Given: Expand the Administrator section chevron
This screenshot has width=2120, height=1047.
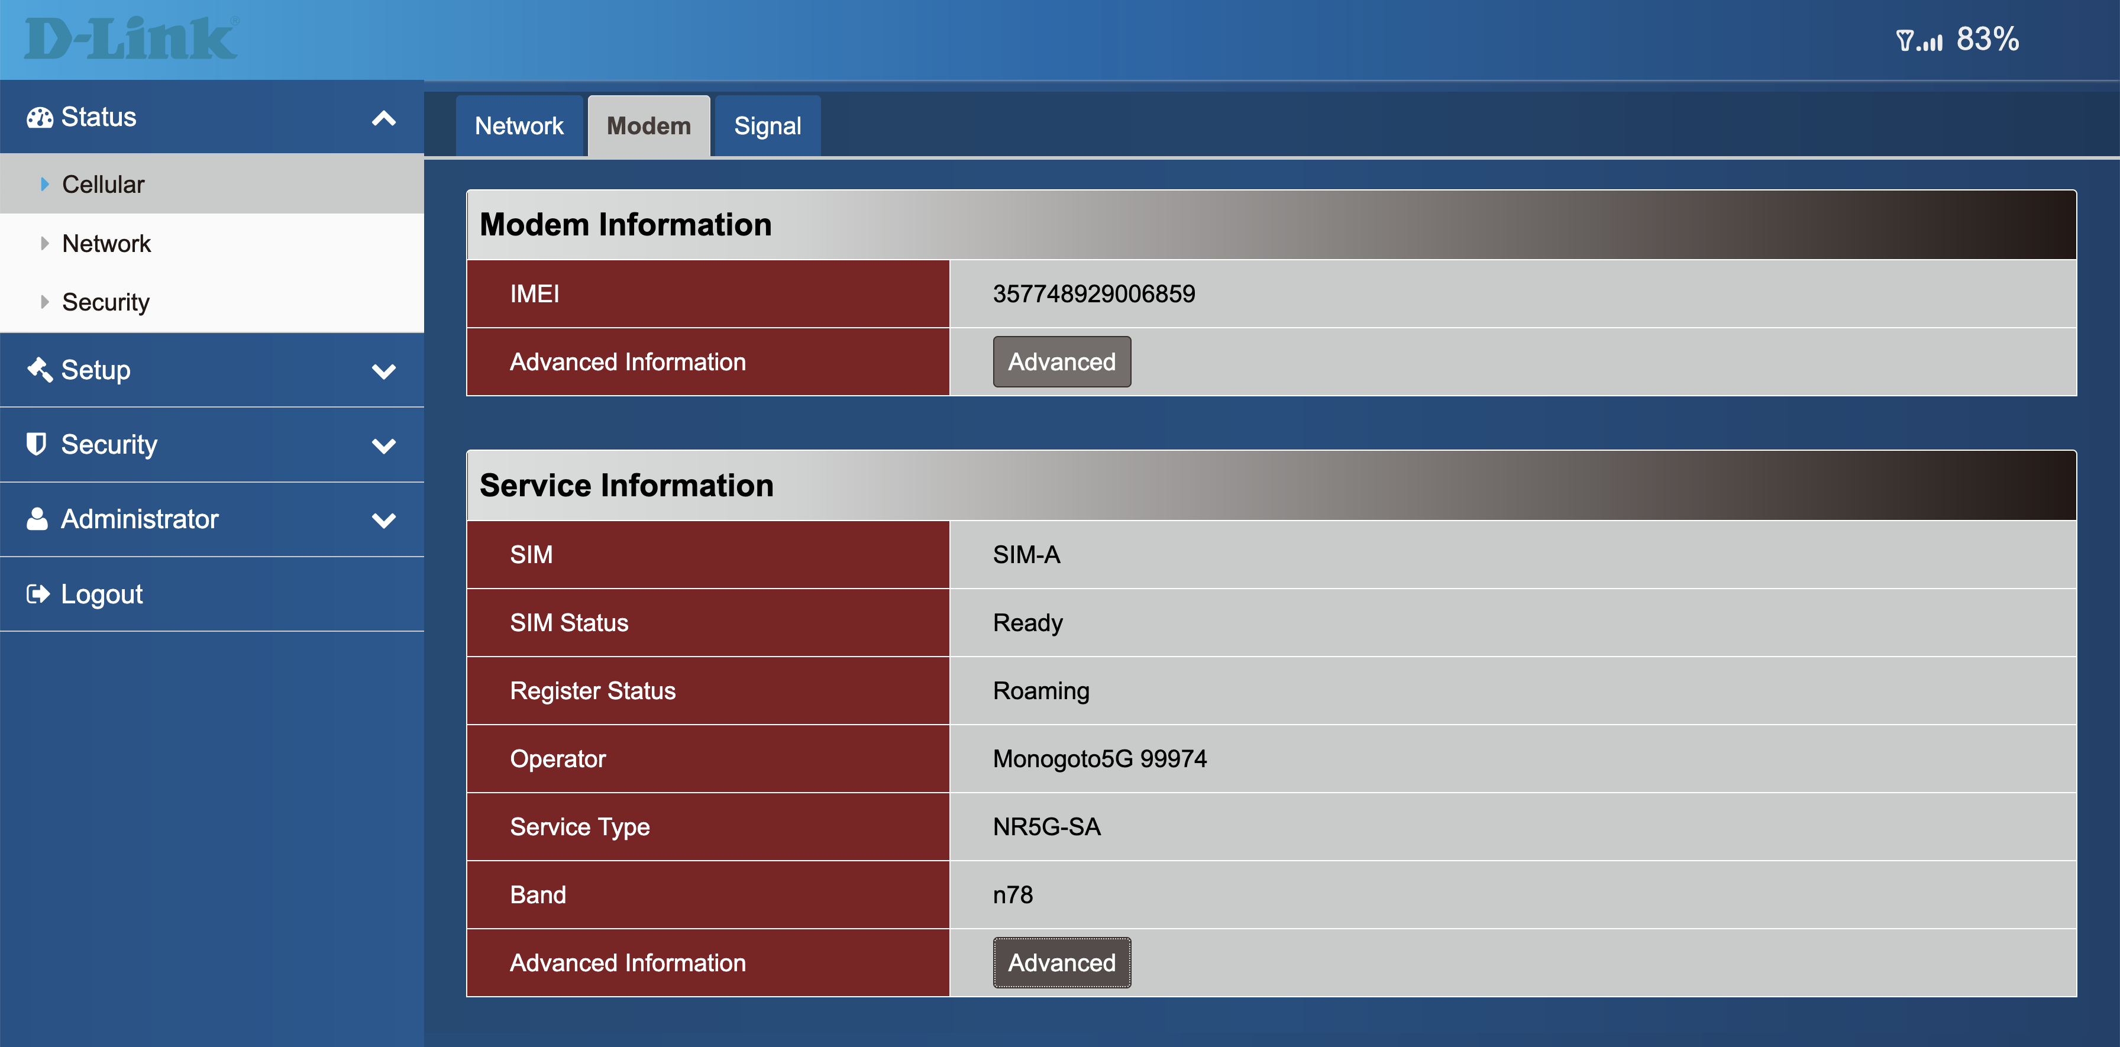Looking at the screenshot, I should coord(383,520).
